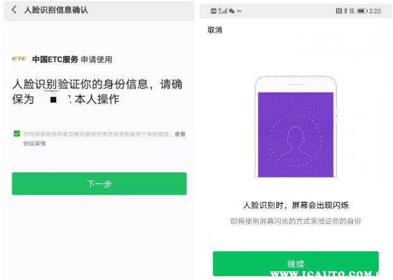This screenshot has width=393, height=280.
Task: Tap the green 下一步 button
Action: tap(99, 184)
